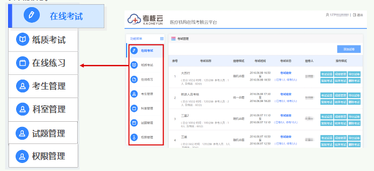Select 考生管理 text in the platform sidebar
Image resolution: width=374 pixels, height=171 pixels.
coord(147,94)
